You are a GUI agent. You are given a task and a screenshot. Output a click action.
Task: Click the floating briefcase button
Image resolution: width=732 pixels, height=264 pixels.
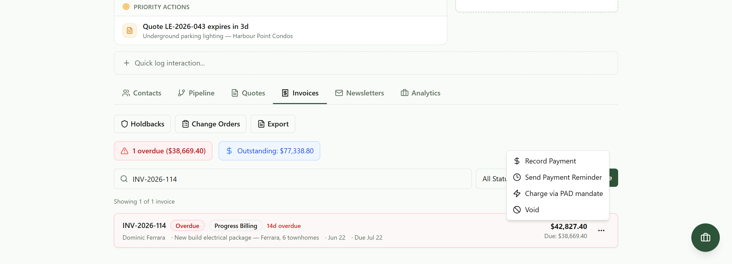pos(705,238)
